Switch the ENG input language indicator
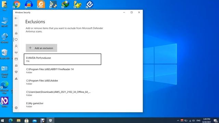The image size is (219, 123). (198, 121)
